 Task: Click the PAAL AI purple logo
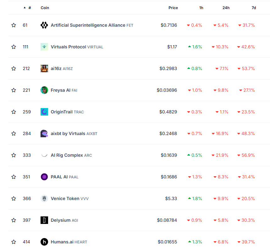click(x=44, y=177)
